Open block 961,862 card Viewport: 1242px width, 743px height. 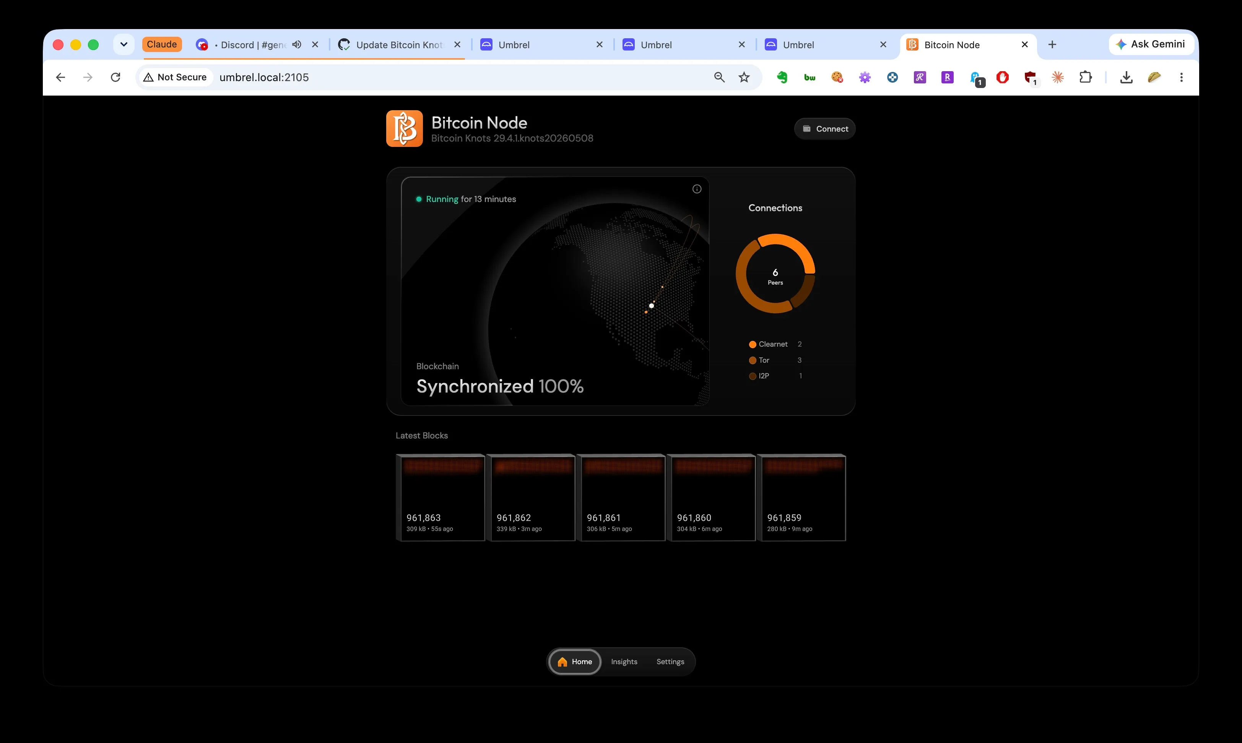[x=530, y=498]
